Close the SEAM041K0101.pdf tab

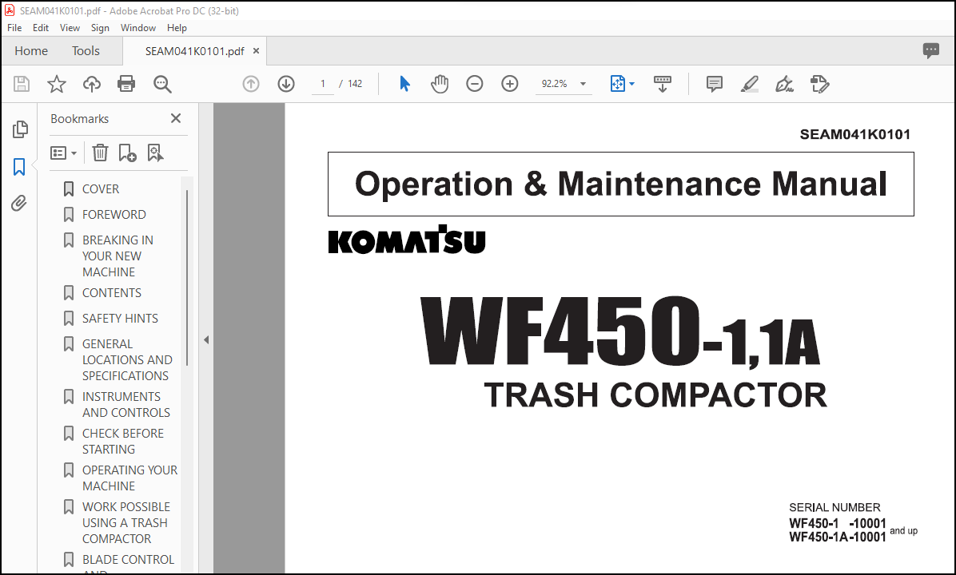[x=256, y=51]
